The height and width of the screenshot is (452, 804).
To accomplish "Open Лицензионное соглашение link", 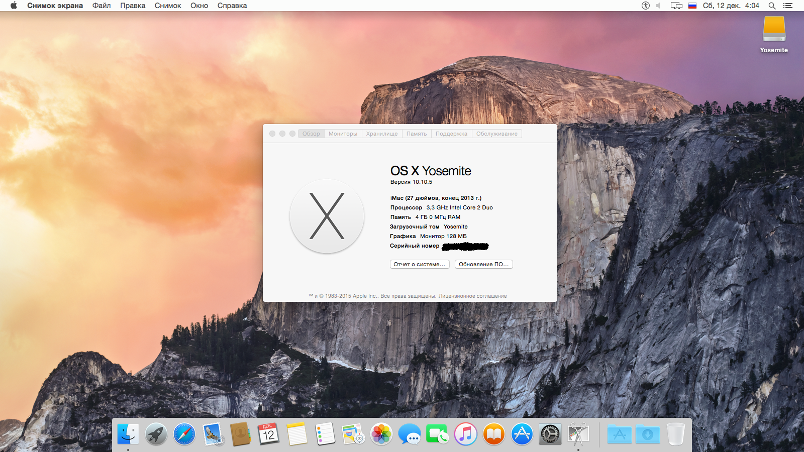I will [x=472, y=296].
